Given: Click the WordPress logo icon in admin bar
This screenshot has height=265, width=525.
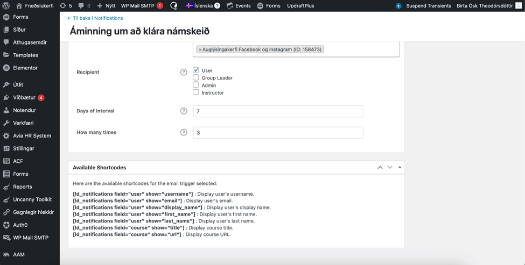Looking at the screenshot, I should click(6, 6).
